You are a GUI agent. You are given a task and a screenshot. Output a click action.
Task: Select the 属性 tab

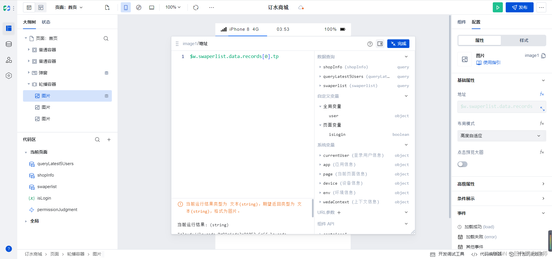click(x=480, y=40)
